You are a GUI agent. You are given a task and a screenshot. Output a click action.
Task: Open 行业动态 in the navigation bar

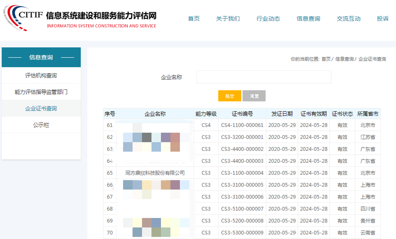268,19
